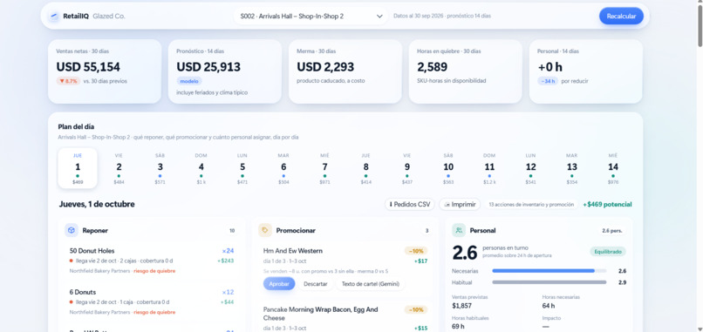This screenshot has height=332, width=703.
Task: Select day Mar 6 tab
Action: tap(283, 168)
